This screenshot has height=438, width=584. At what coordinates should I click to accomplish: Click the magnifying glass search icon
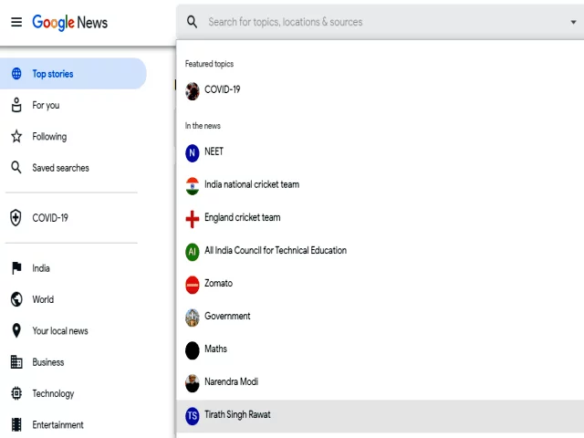(x=193, y=22)
